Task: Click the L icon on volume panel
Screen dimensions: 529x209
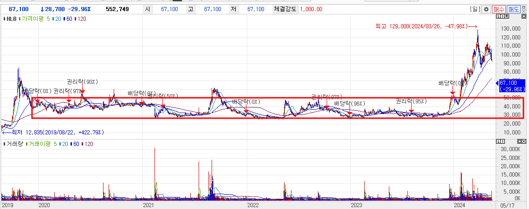Action: 498,141
